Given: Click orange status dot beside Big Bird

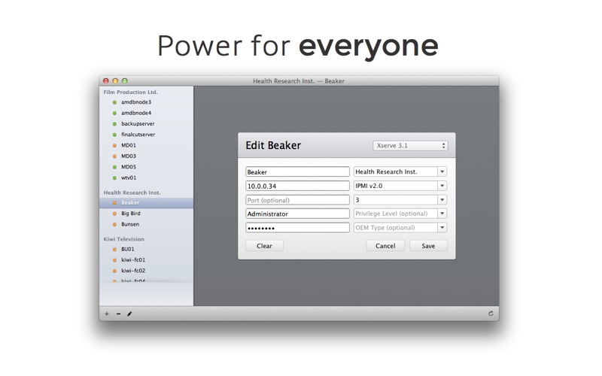Looking at the screenshot, I should coord(114,214).
